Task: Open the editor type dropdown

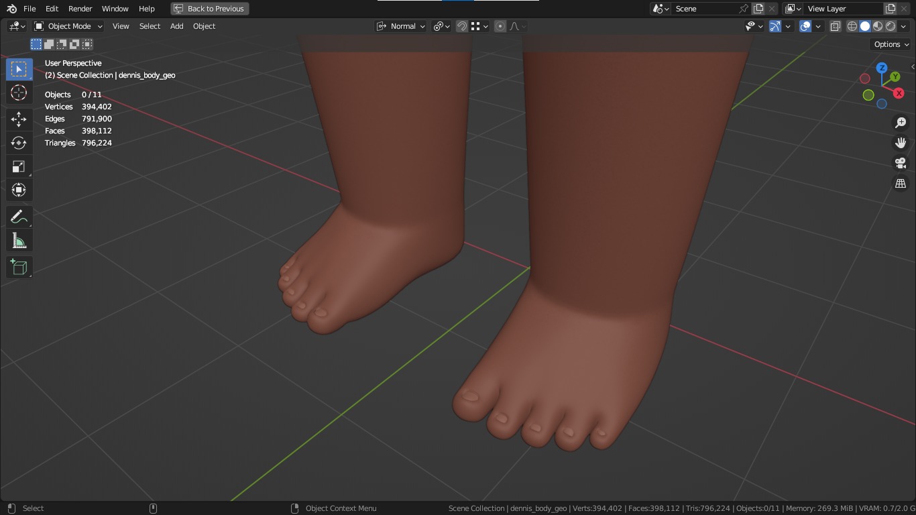Action: [17, 26]
